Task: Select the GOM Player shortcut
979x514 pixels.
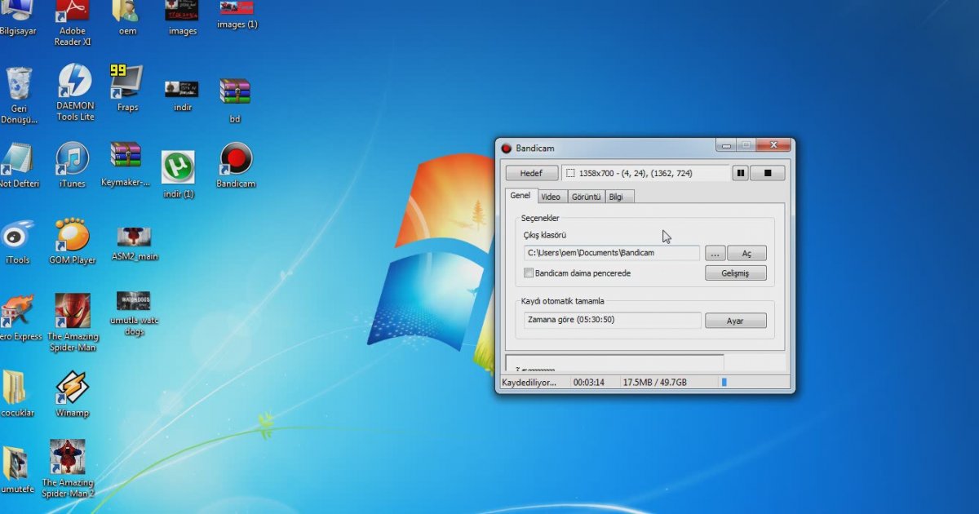Action: click(x=73, y=241)
